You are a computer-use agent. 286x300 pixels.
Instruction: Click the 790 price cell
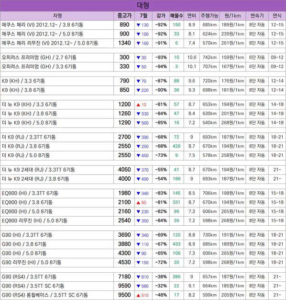124,81
